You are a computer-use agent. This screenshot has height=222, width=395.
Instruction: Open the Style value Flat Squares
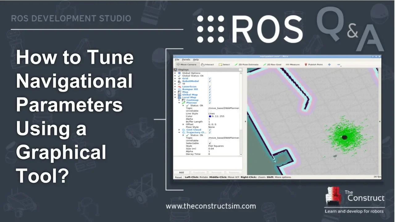click(x=216, y=146)
